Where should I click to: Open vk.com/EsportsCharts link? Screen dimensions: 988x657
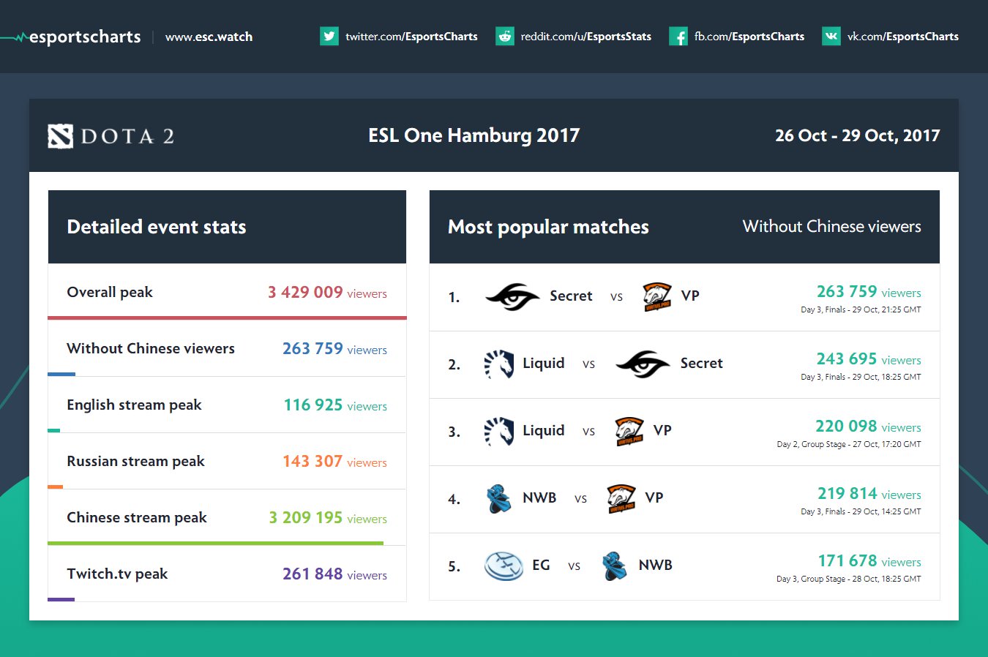click(903, 37)
